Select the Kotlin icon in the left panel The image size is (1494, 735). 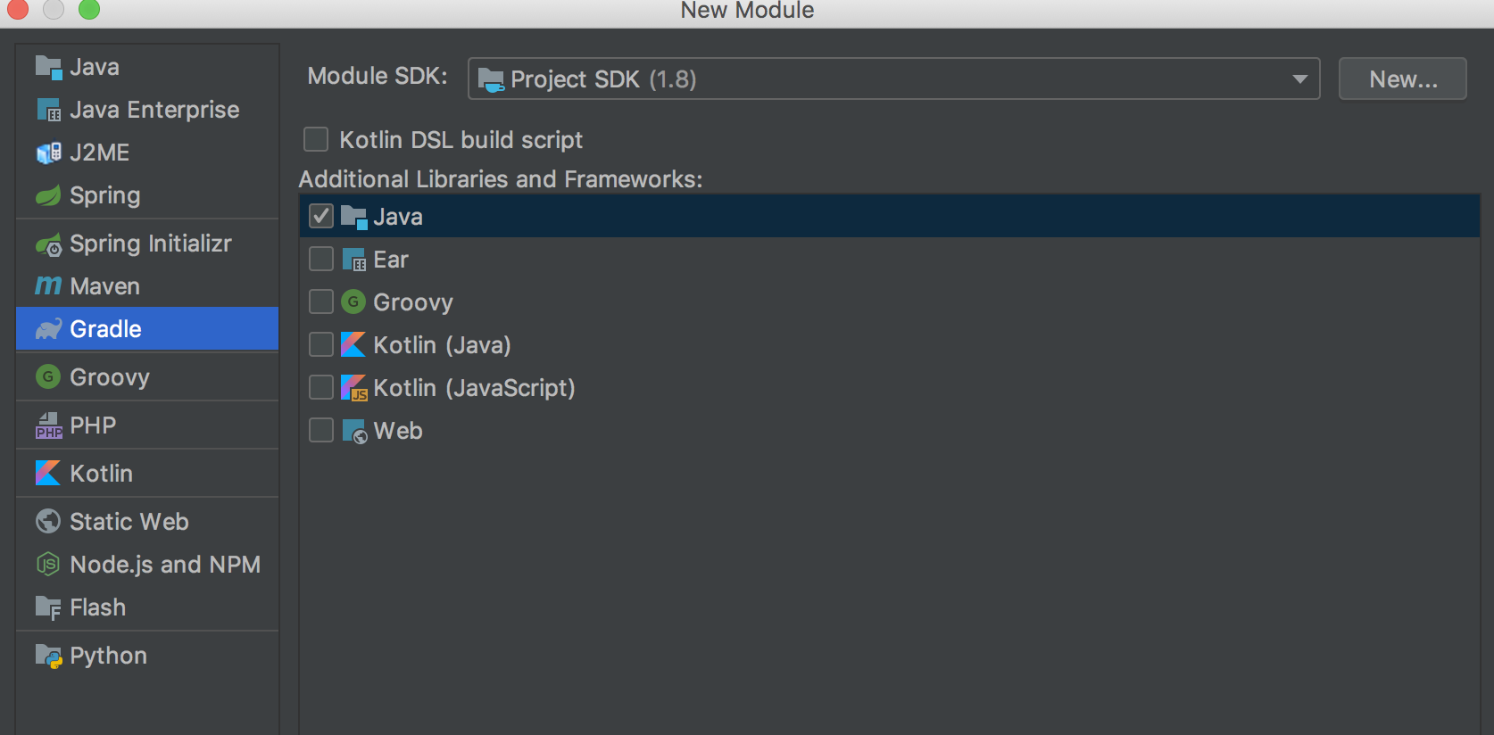46,473
